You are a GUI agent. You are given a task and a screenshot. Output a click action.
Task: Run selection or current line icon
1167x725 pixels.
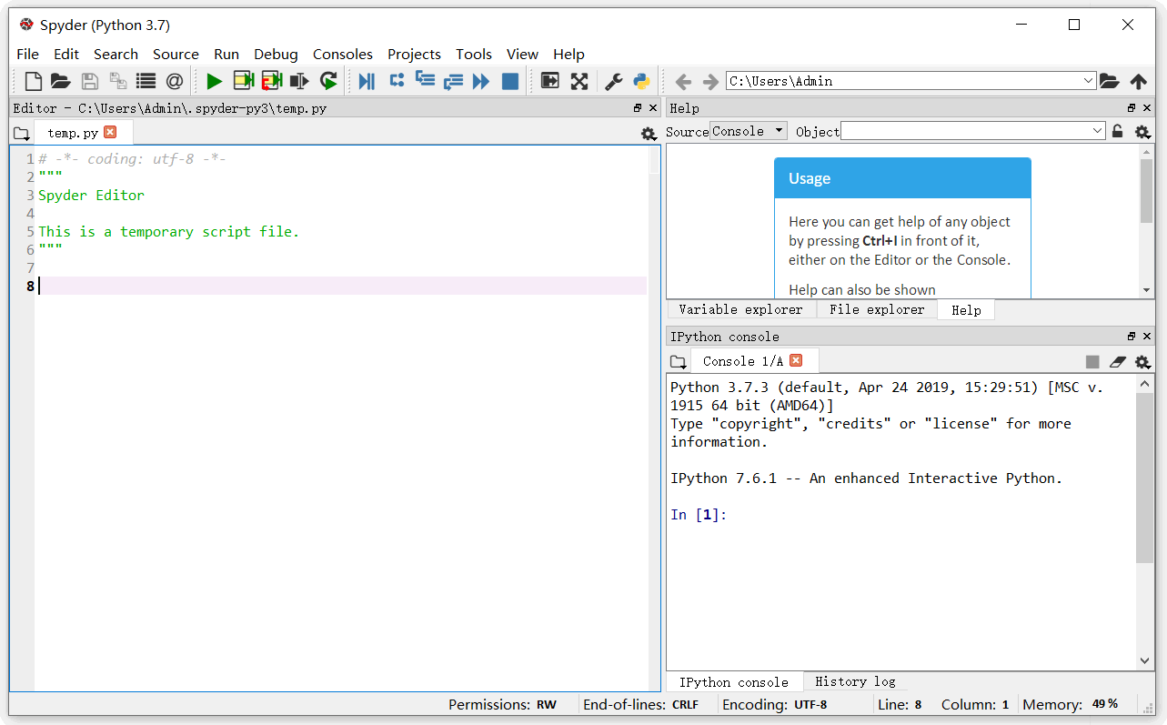[x=299, y=81]
